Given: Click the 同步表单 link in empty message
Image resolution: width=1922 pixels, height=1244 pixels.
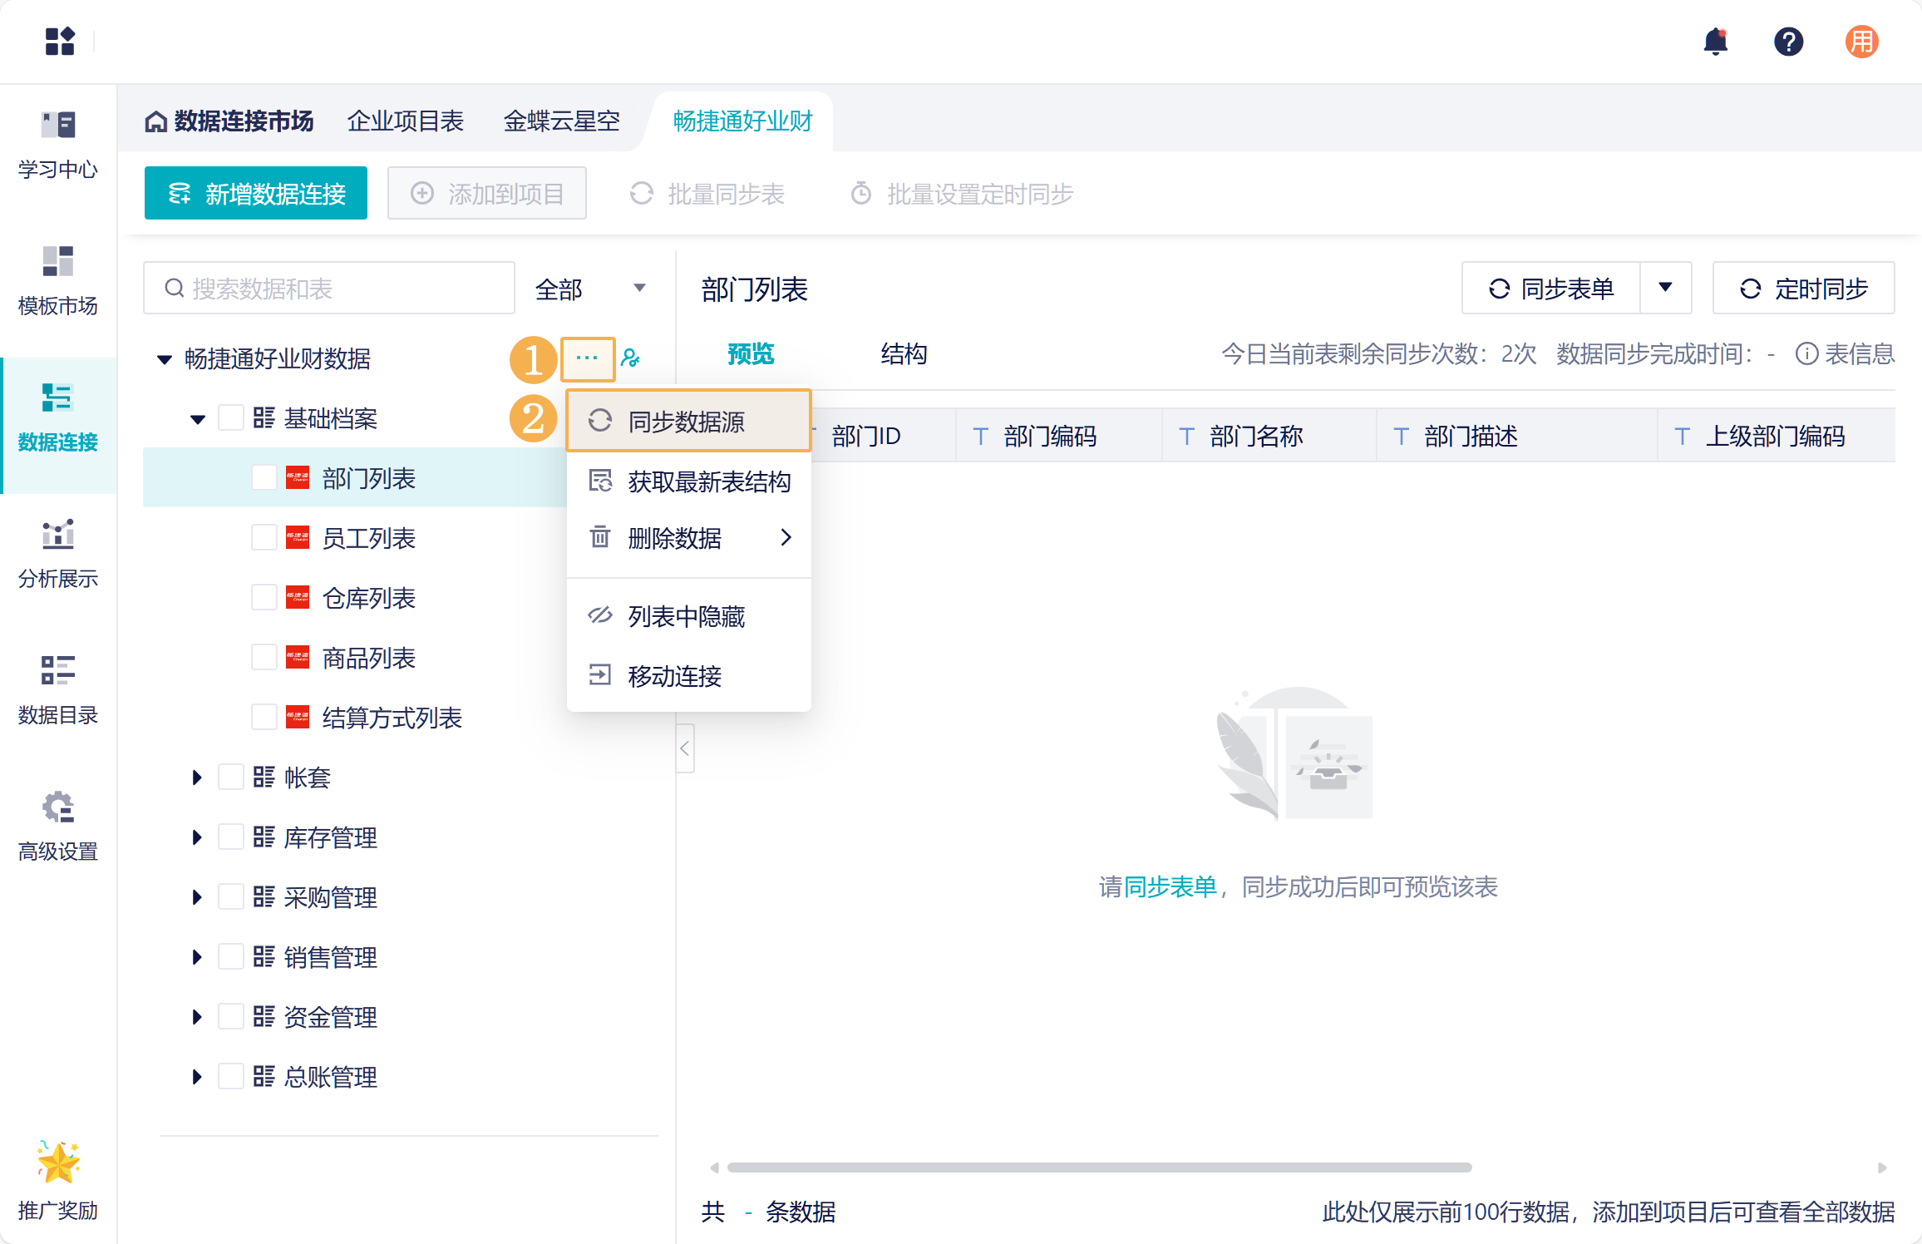Looking at the screenshot, I should [x=1170, y=887].
